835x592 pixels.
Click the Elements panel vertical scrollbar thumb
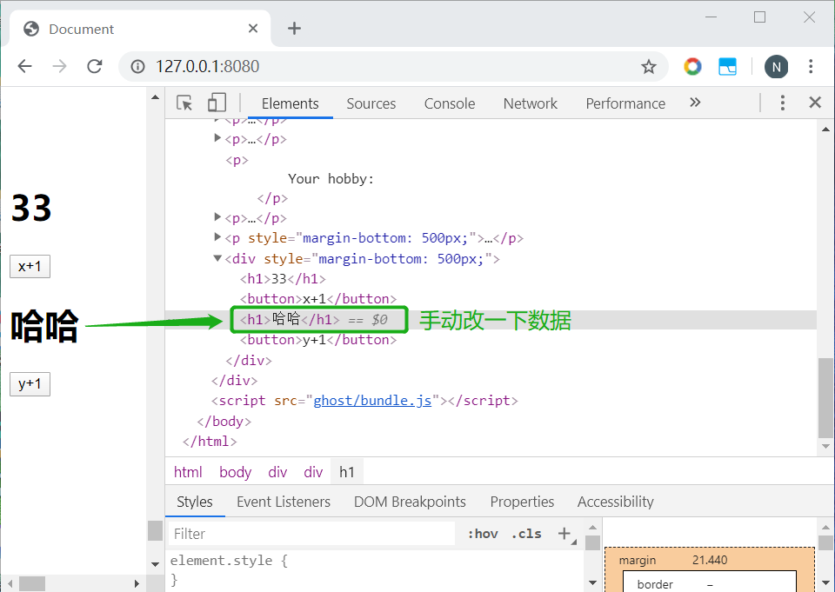click(x=825, y=397)
